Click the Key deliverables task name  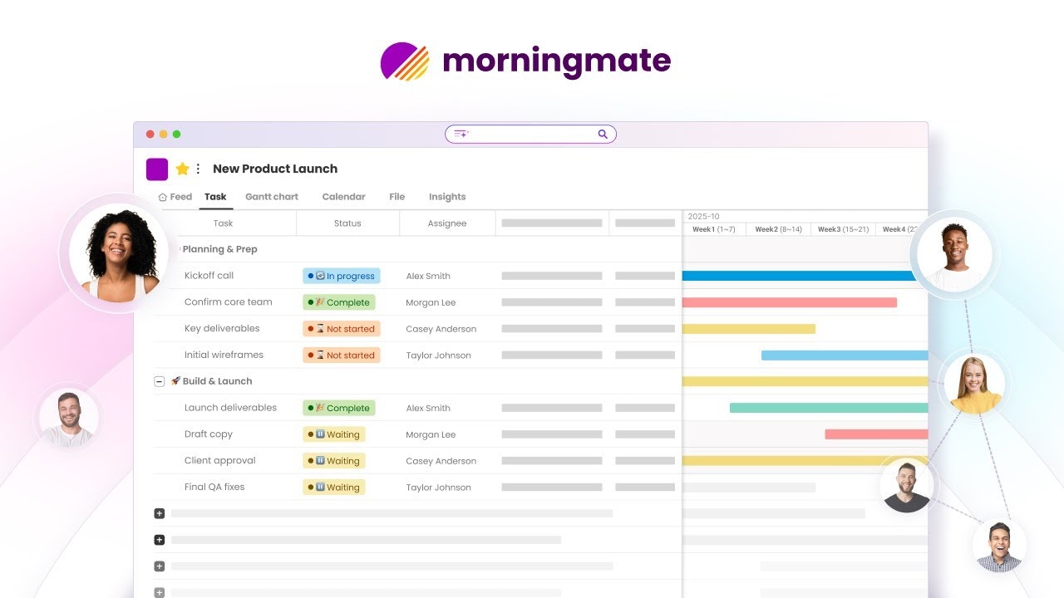222,329
